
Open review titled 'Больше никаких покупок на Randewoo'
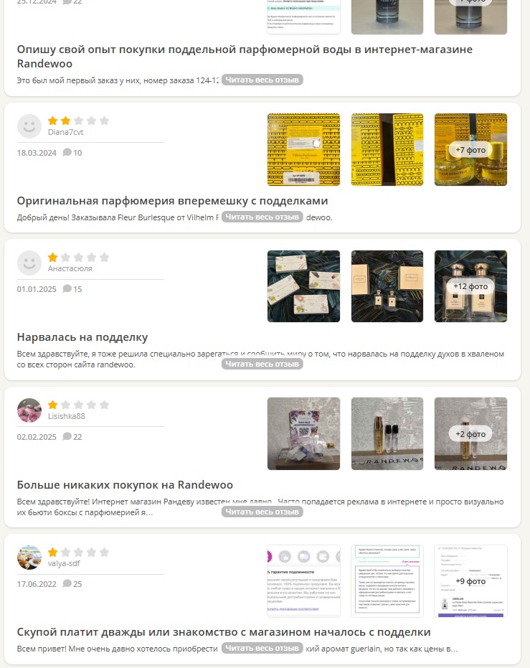point(125,485)
